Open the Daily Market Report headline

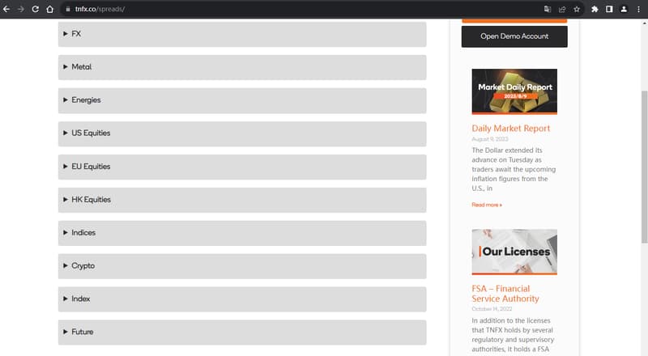pyautogui.click(x=511, y=129)
